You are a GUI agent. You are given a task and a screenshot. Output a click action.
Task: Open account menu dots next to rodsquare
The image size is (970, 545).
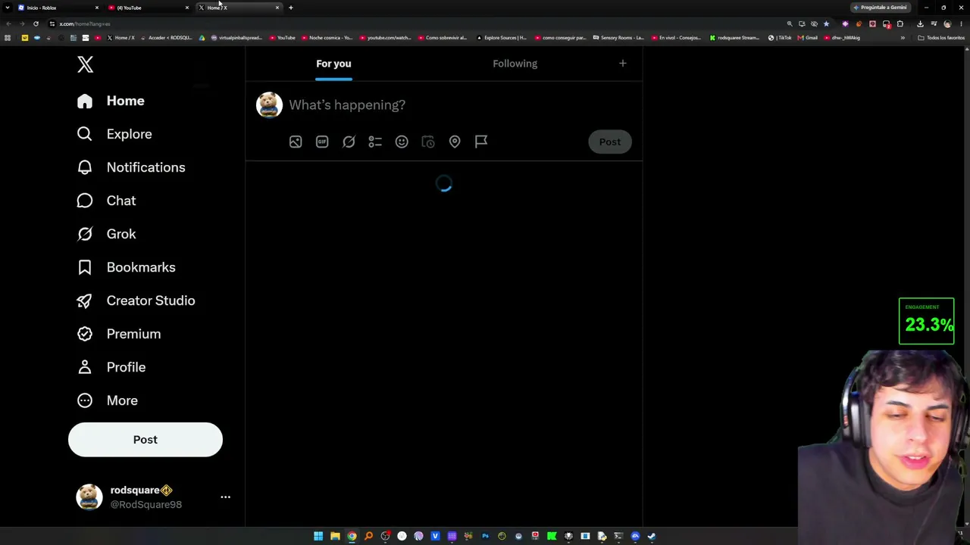pos(225,497)
